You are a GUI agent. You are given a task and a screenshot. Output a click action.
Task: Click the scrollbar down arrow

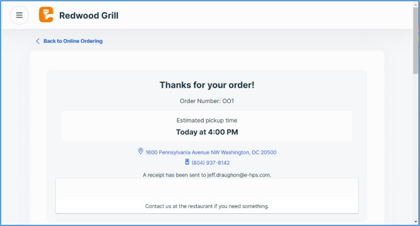coord(416,222)
